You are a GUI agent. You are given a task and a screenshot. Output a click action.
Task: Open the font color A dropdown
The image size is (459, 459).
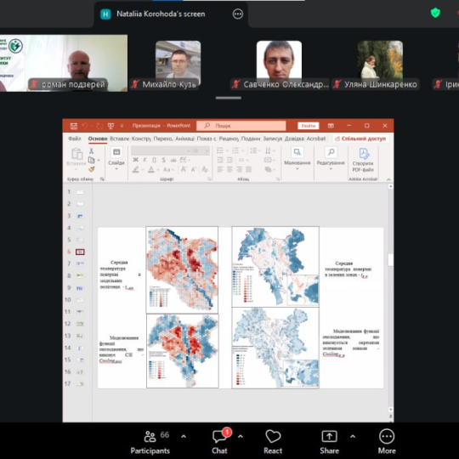(151, 169)
